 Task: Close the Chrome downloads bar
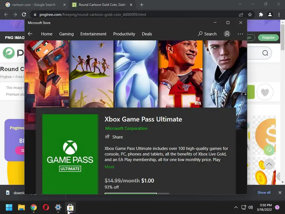pos(280,192)
